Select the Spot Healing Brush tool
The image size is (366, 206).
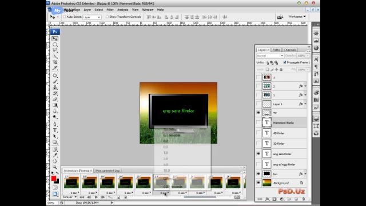(x=55, y=76)
